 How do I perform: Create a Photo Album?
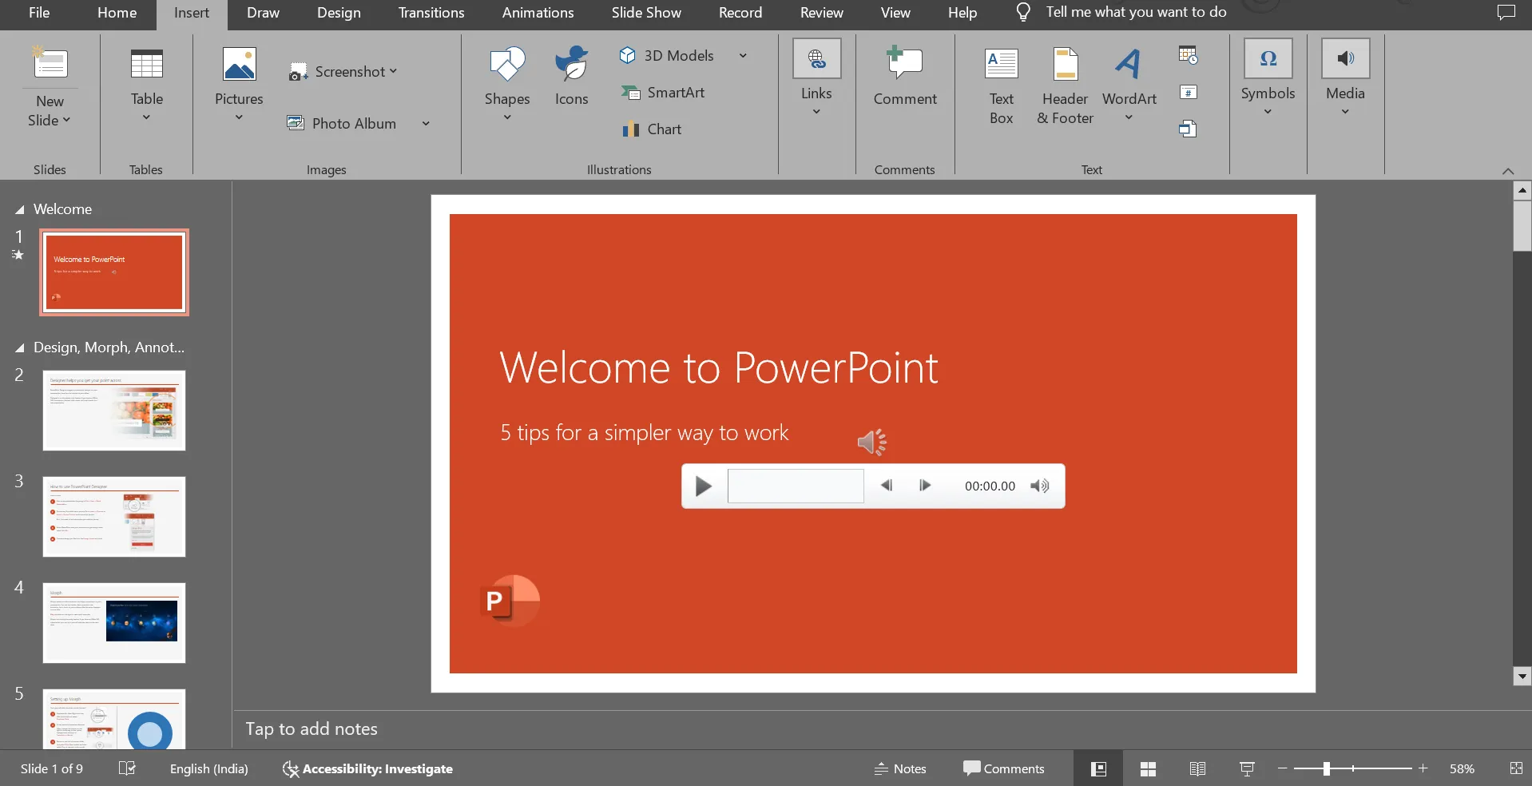[342, 123]
